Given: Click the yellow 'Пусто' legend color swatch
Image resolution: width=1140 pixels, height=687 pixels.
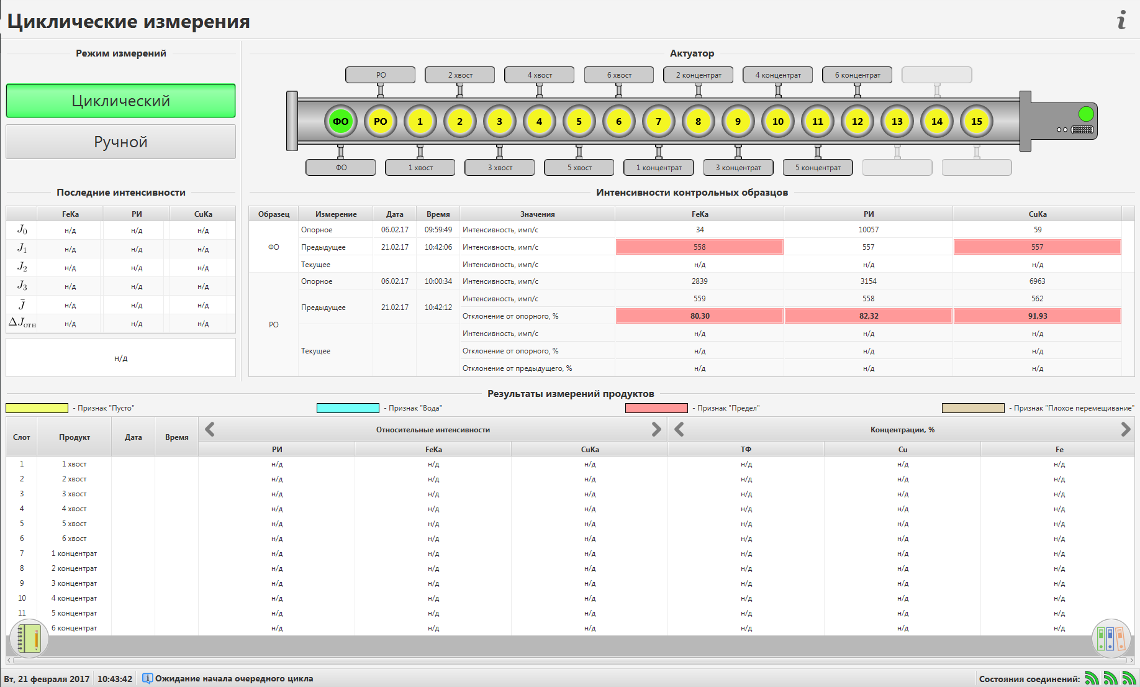Looking at the screenshot, I should [x=37, y=408].
